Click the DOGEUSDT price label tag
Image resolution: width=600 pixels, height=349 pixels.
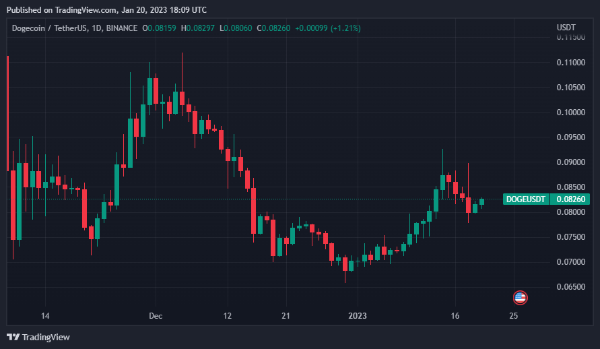(526, 199)
